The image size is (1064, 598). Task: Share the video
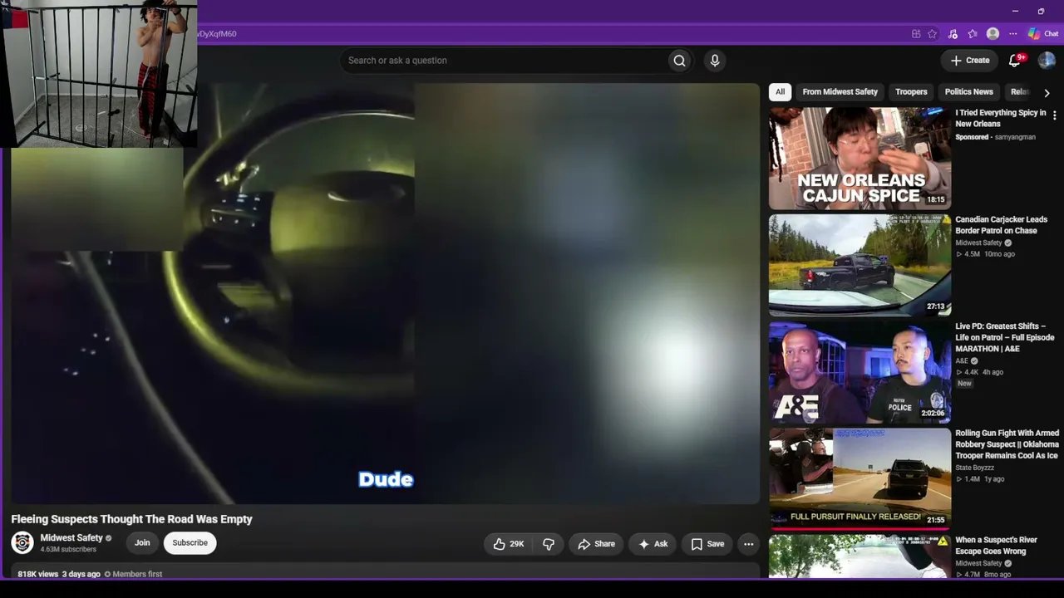coord(597,544)
